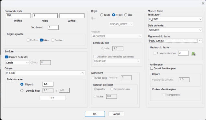This screenshot has width=206, height=120.
Task: Open the Alignement du texte Milieu-Centre dropdown
Action: 175,41
